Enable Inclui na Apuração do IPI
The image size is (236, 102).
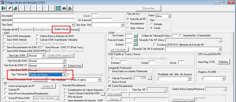click(6, 86)
